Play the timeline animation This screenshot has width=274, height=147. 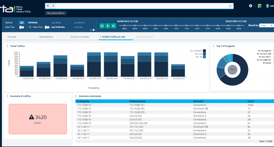pos(108,26)
